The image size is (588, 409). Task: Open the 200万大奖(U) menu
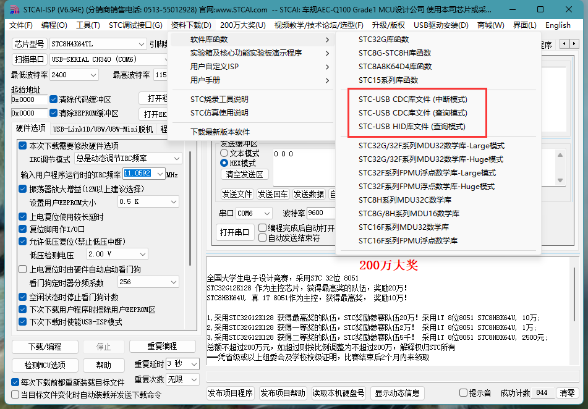pyautogui.click(x=243, y=25)
